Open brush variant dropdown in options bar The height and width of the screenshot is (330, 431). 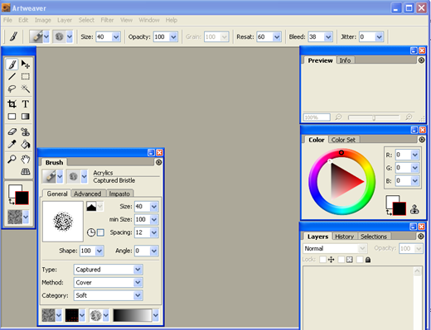[70, 36]
